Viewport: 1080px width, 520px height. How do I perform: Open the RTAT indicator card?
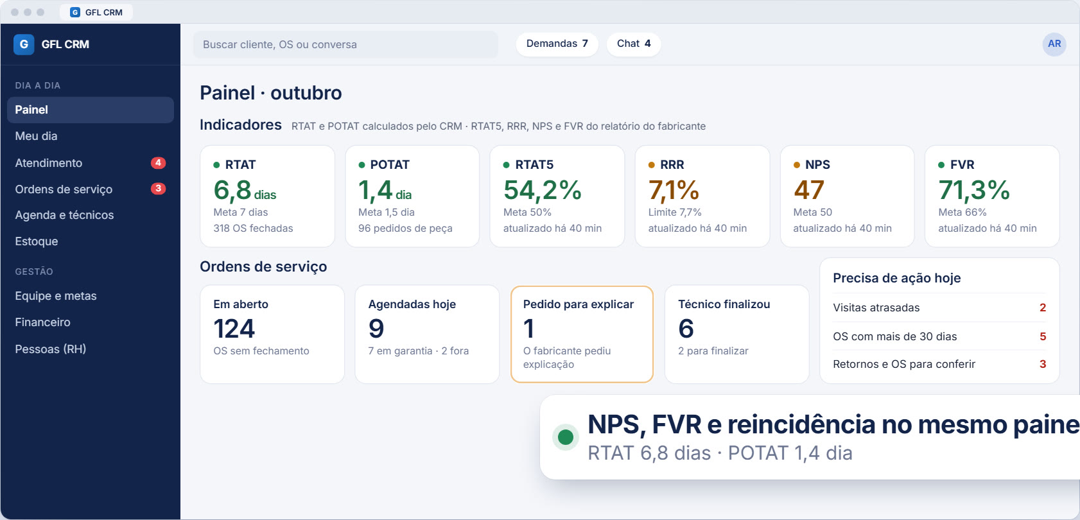[267, 196]
